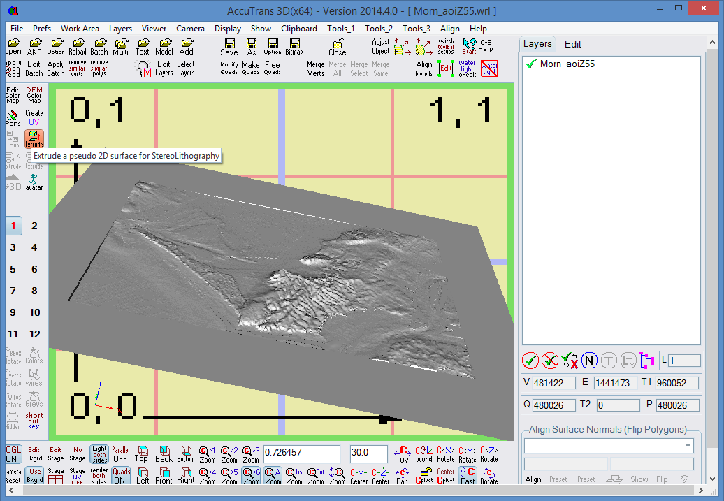
Task: Click the Align button in normals panel
Action: 533,479
